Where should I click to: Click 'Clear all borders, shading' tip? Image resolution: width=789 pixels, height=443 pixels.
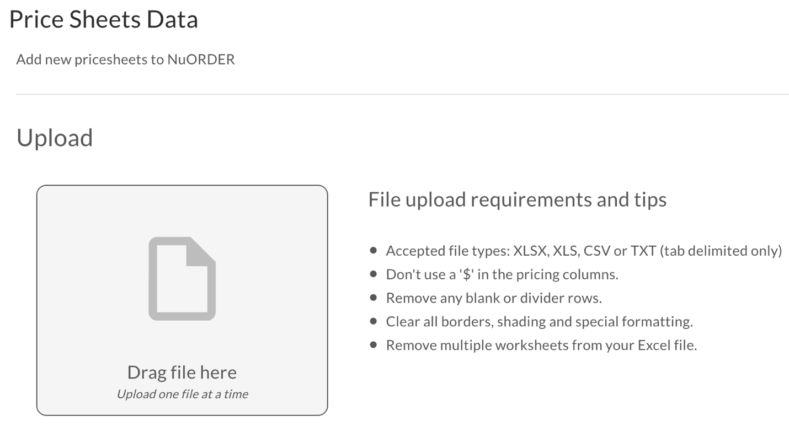click(x=540, y=322)
